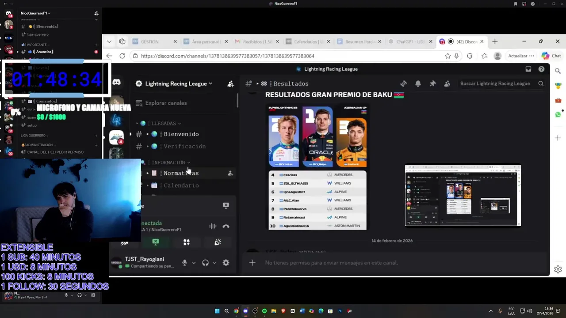
Task: Open WhatsApp icon in browser sidebar
Action: click(x=558, y=114)
